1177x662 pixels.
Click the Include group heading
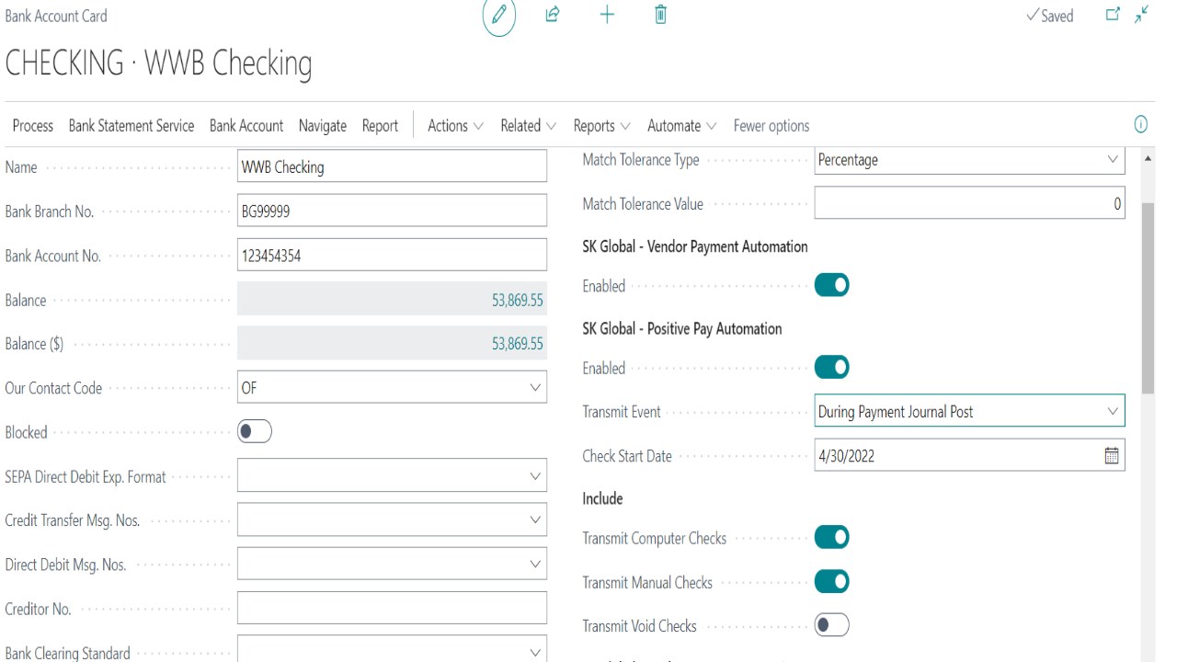pyautogui.click(x=602, y=498)
